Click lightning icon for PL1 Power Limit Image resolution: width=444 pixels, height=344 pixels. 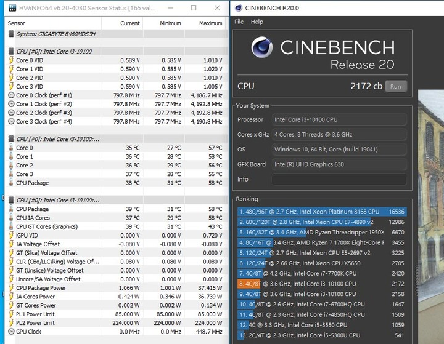click(11, 314)
